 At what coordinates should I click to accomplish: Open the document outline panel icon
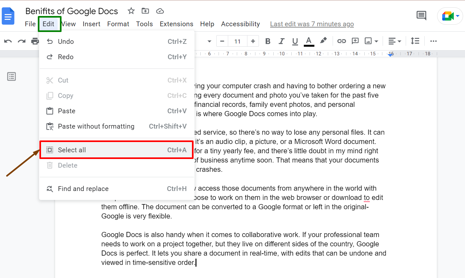(x=12, y=76)
